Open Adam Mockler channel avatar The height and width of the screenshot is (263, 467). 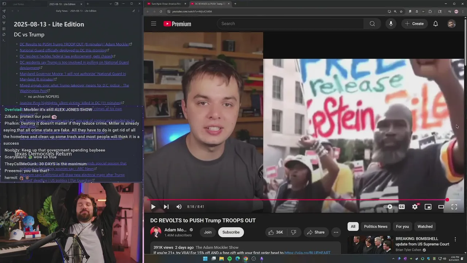click(156, 232)
